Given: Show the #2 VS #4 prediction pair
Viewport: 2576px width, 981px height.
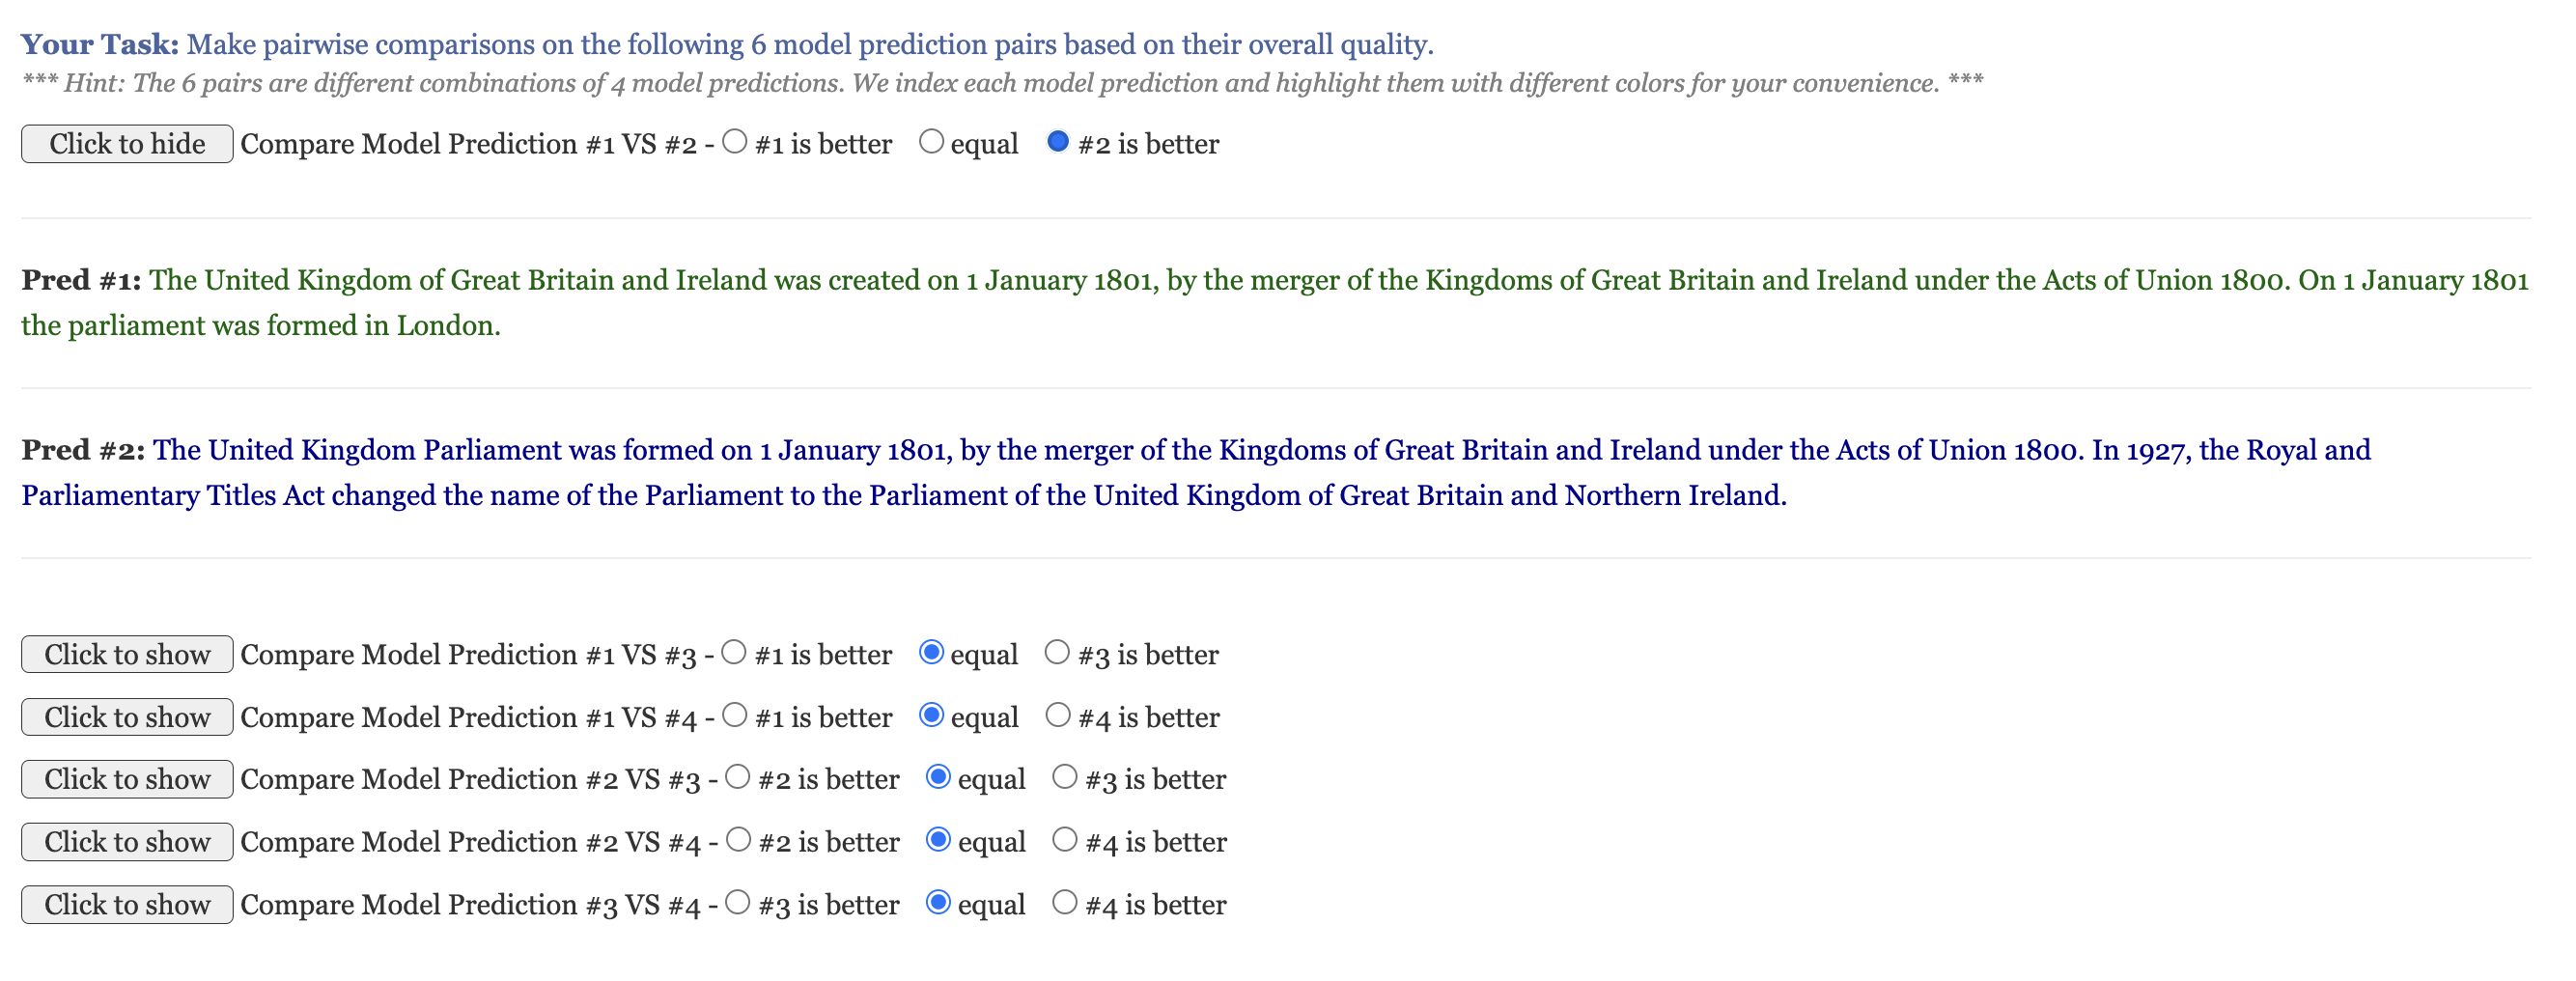Looking at the screenshot, I should pyautogui.click(x=127, y=842).
